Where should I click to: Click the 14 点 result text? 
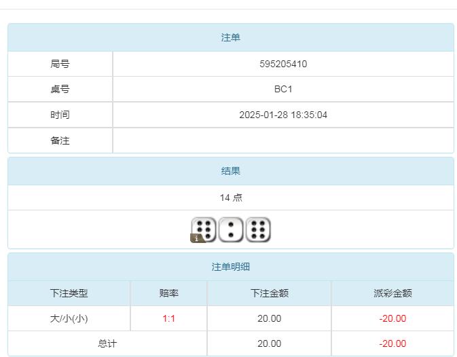tap(231, 198)
